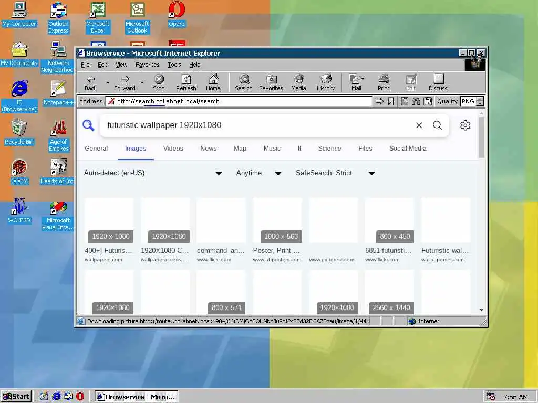Select Microsoft Excel desktop shortcut
Viewport: 538px width, 403px height.
(98, 18)
